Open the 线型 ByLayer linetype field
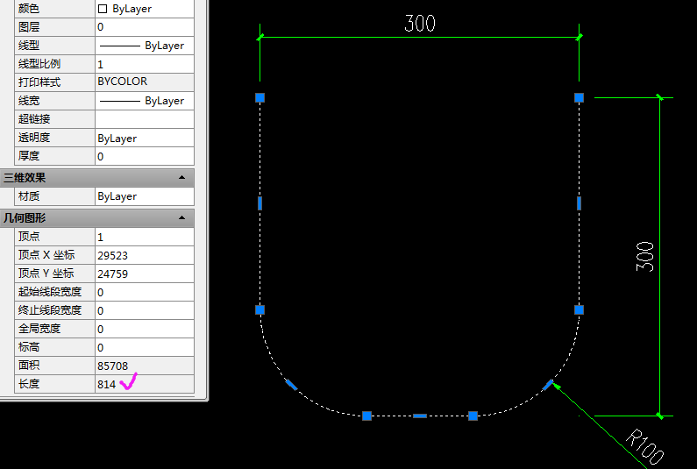Screen dimensions: 697x469 coord(145,46)
